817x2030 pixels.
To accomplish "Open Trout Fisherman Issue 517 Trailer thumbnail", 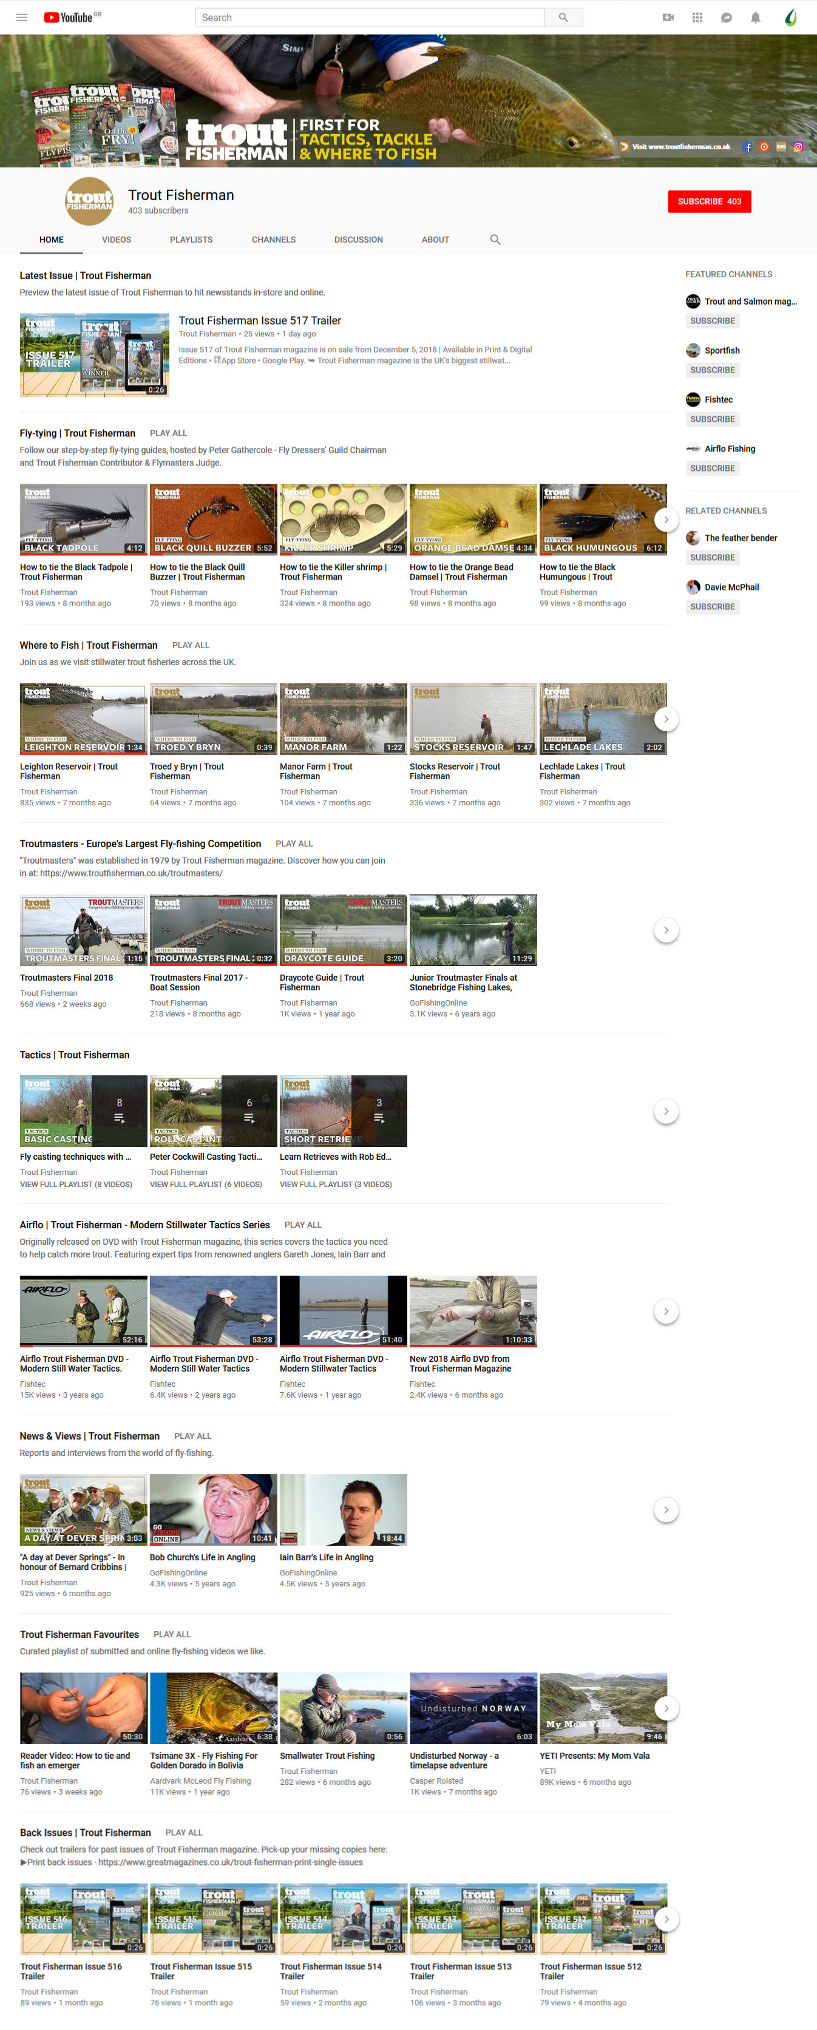I will pos(95,354).
